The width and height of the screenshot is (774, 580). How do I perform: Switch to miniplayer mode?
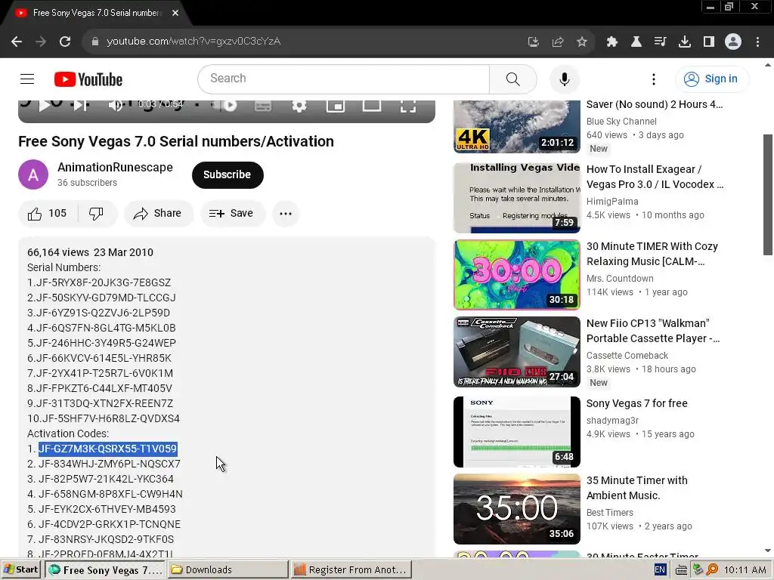[x=336, y=105]
